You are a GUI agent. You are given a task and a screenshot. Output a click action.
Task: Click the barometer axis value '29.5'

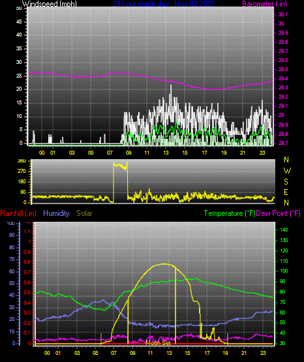point(283,70)
